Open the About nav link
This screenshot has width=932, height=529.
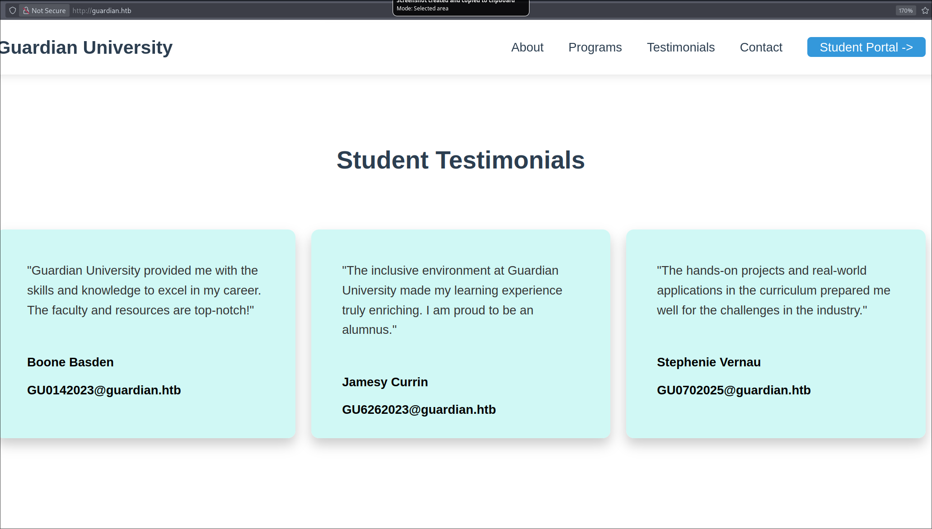pyautogui.click(x=527, y=47)
